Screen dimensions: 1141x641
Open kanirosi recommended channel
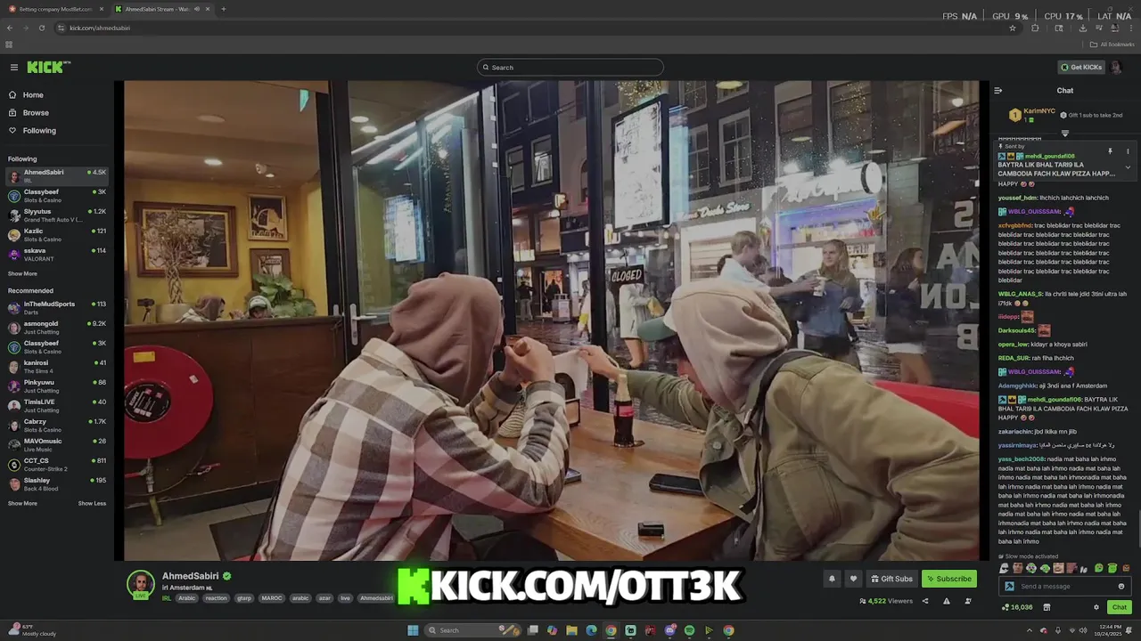pyautogui.click(x=57, y=366)
